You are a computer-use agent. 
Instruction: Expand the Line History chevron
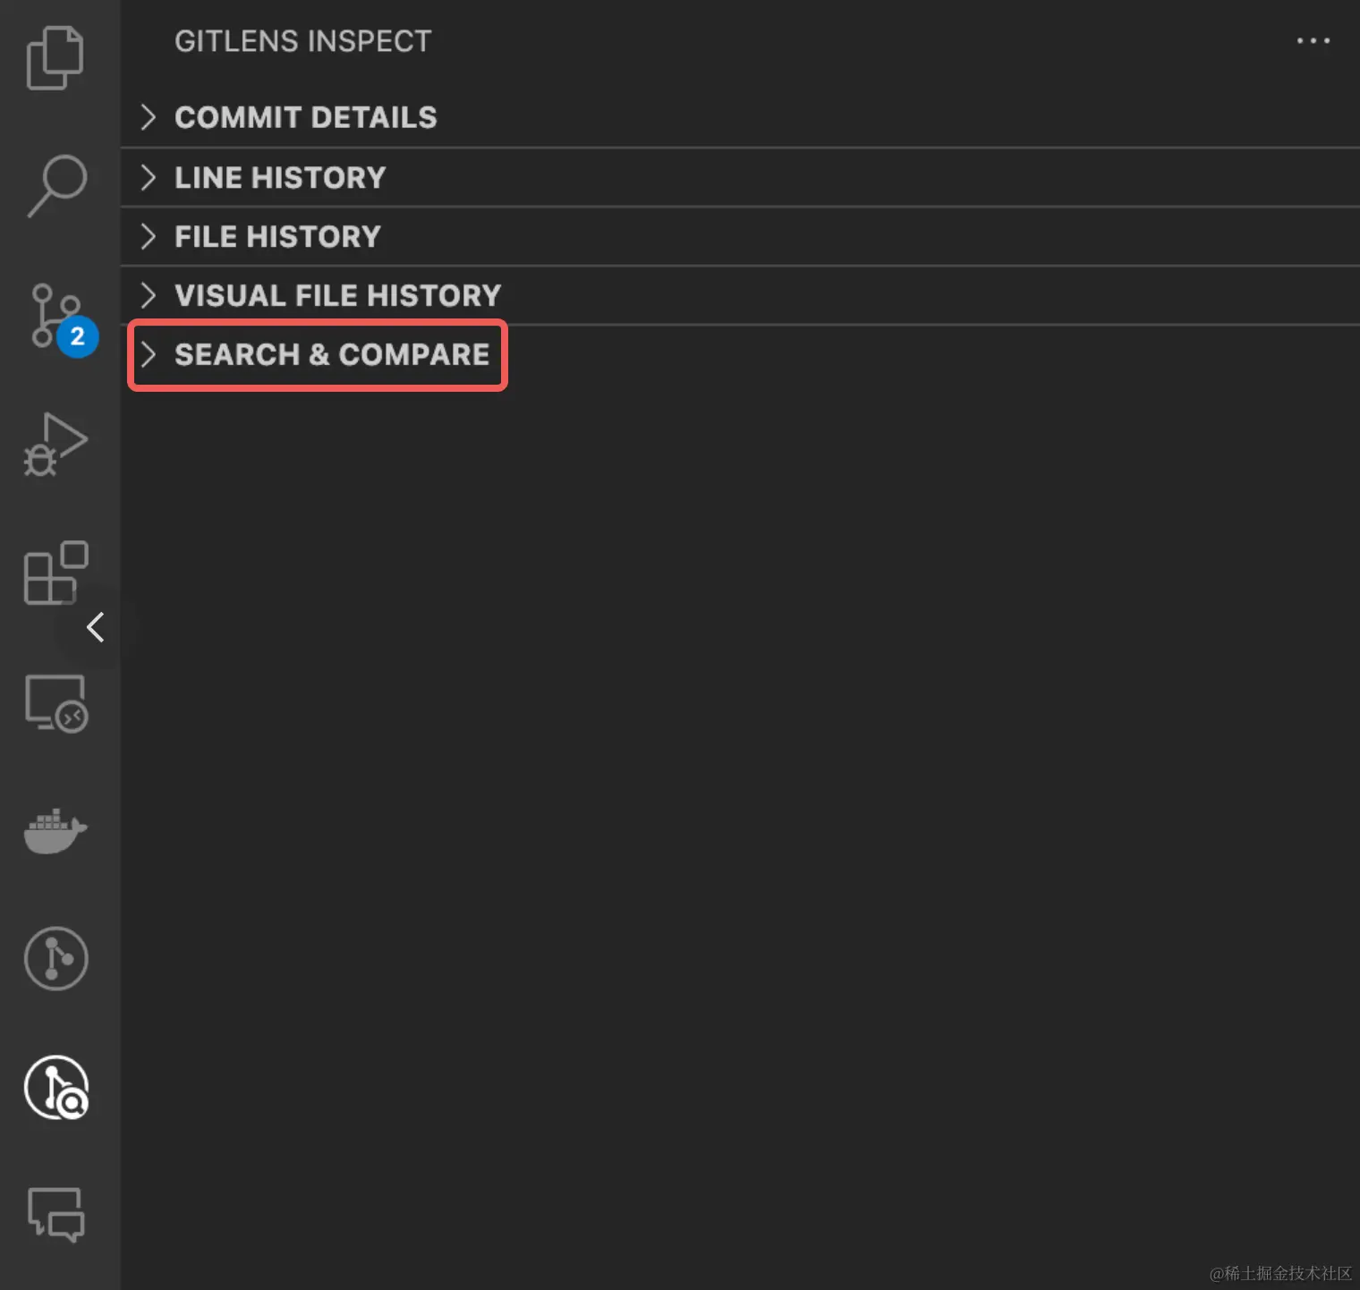(x=149, y=177)
